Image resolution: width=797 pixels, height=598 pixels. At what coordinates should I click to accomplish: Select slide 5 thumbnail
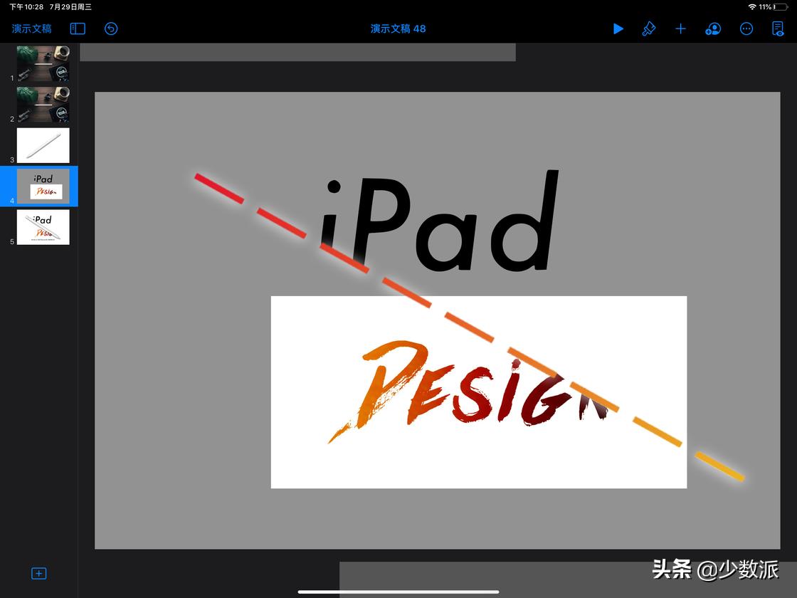pos(43,226)
